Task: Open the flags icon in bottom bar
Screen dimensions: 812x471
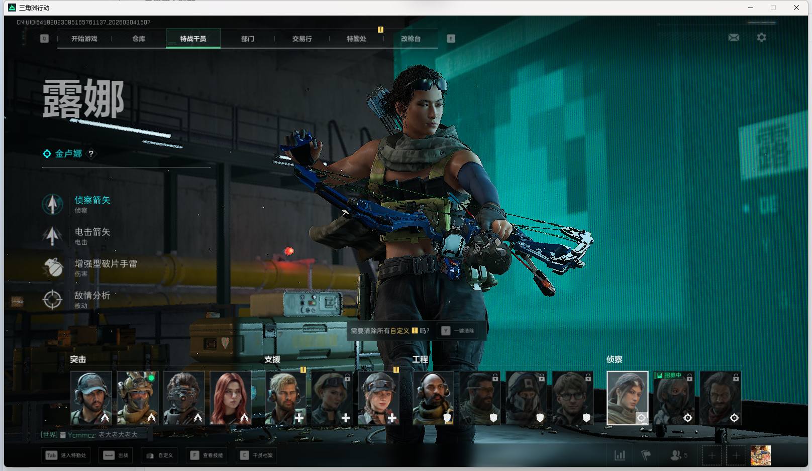Action: pos(646,455)
